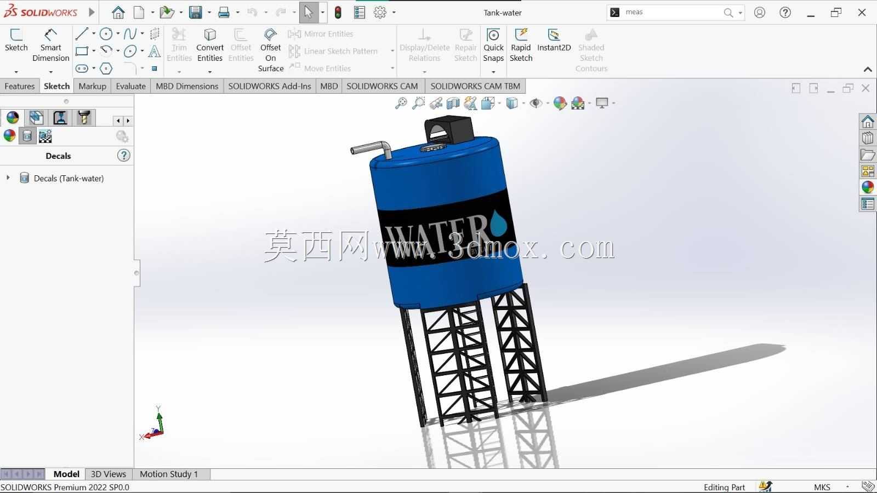The image size is (877, 493).
Task: Click Zoom to Area in view toolbar
Action: [418, 103]
